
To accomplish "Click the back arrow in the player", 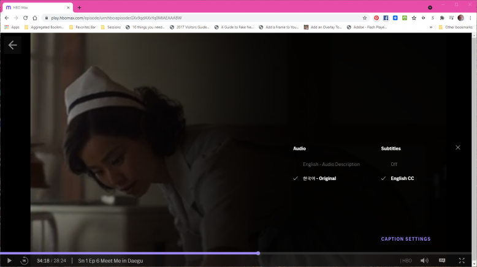I will tap(12, 45).
